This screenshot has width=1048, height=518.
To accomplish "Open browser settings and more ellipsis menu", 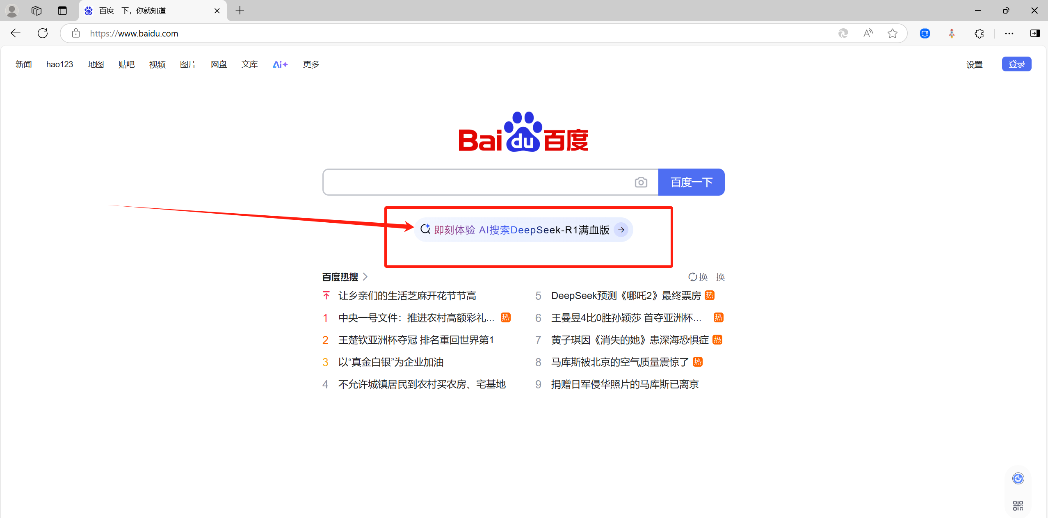I will pos(1009,33).
